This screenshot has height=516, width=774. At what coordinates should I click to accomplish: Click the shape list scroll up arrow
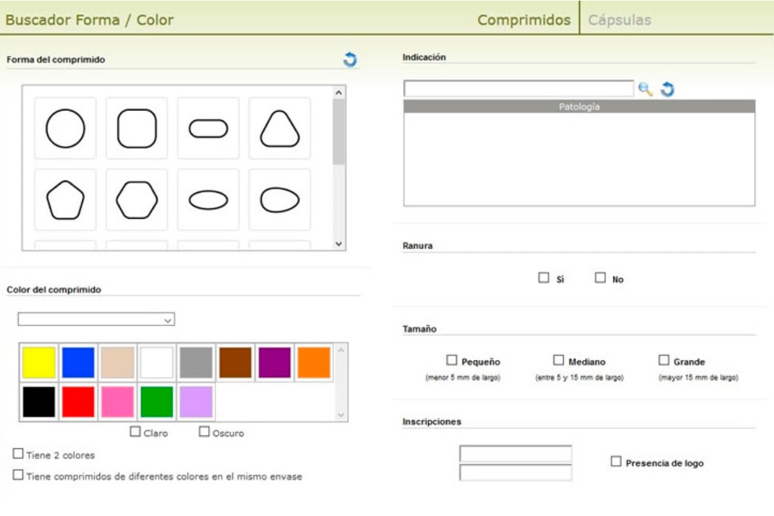[339, 92]
